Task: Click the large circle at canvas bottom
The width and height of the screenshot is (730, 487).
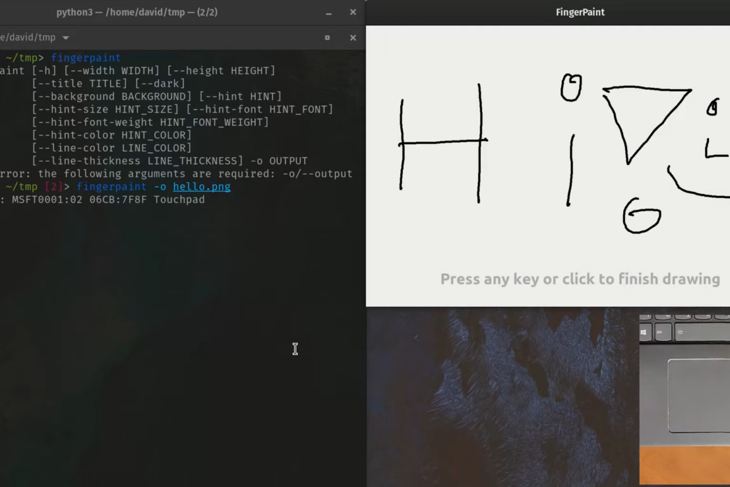Action: click(642, 216)
